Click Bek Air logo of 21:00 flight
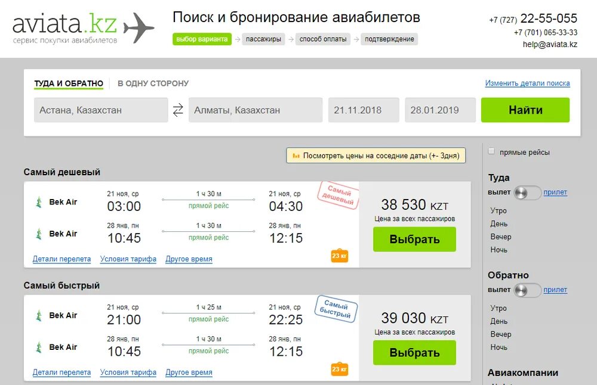 click(x=38, y=315)
